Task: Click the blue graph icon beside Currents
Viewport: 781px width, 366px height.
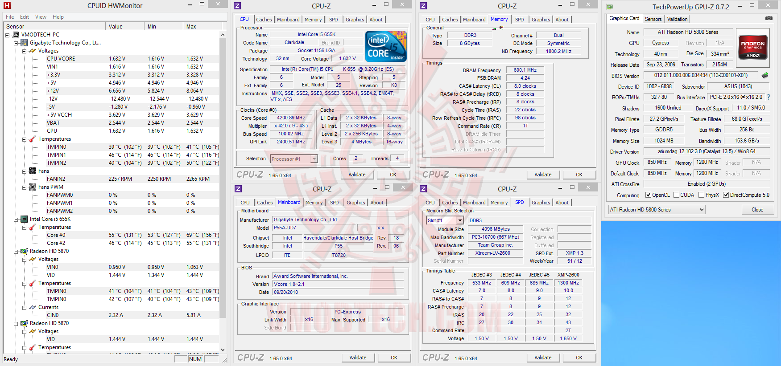Action: pos(33,307)
